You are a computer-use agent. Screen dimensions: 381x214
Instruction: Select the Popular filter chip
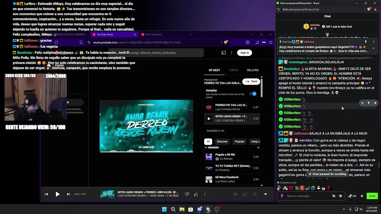point(239,141)
